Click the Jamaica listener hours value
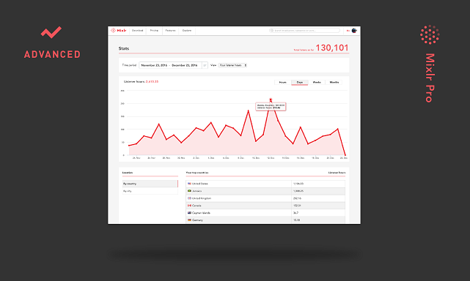 (x=298, y=191)
